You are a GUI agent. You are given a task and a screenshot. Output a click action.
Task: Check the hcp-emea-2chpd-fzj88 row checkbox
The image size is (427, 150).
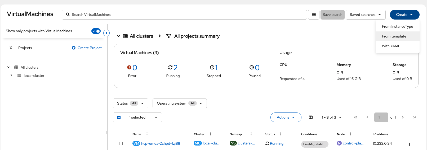point(121,143)
